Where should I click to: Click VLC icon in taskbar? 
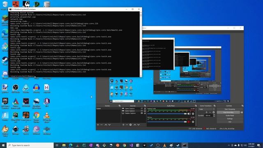pyautogui.click(x=164, y=145)
